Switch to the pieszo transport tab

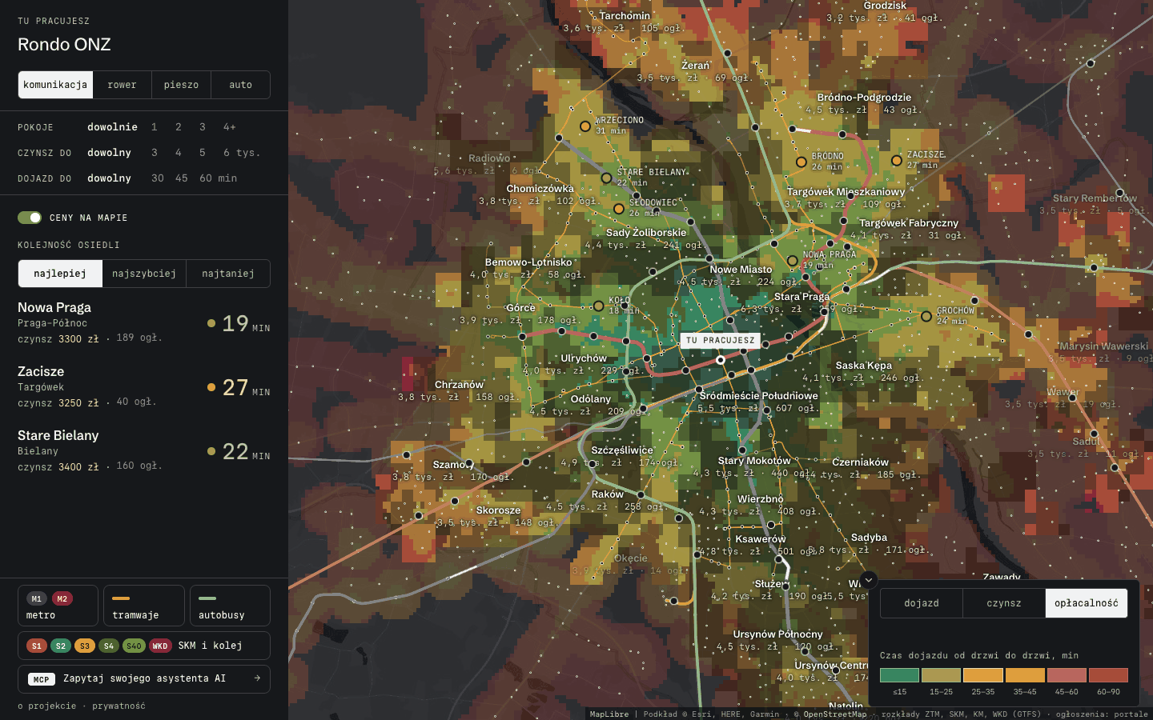coord(181,85)
